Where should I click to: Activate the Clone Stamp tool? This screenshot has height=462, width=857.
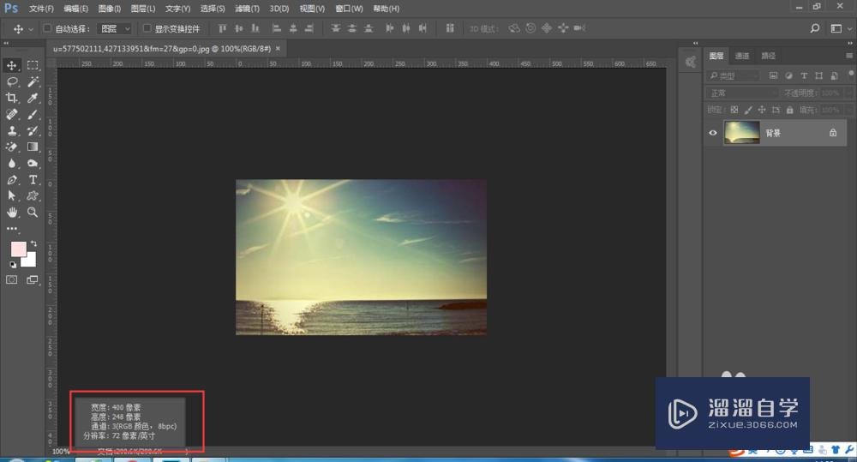[13, 131]
